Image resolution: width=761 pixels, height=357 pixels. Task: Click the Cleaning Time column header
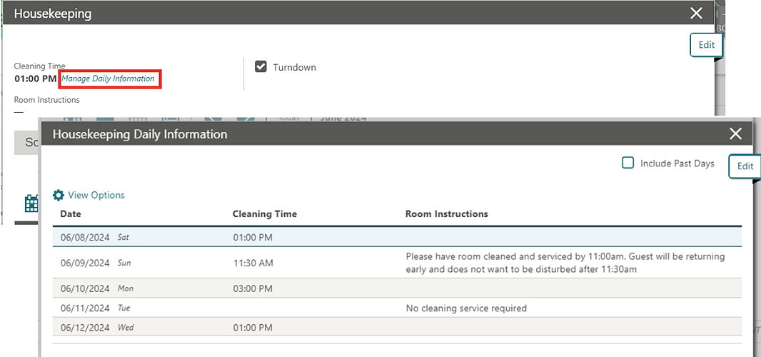(264, 214)
